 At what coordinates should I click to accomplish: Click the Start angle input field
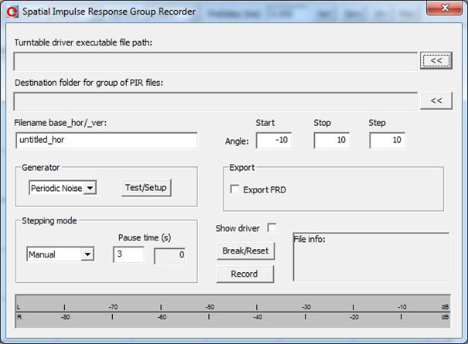click(273, 141)
